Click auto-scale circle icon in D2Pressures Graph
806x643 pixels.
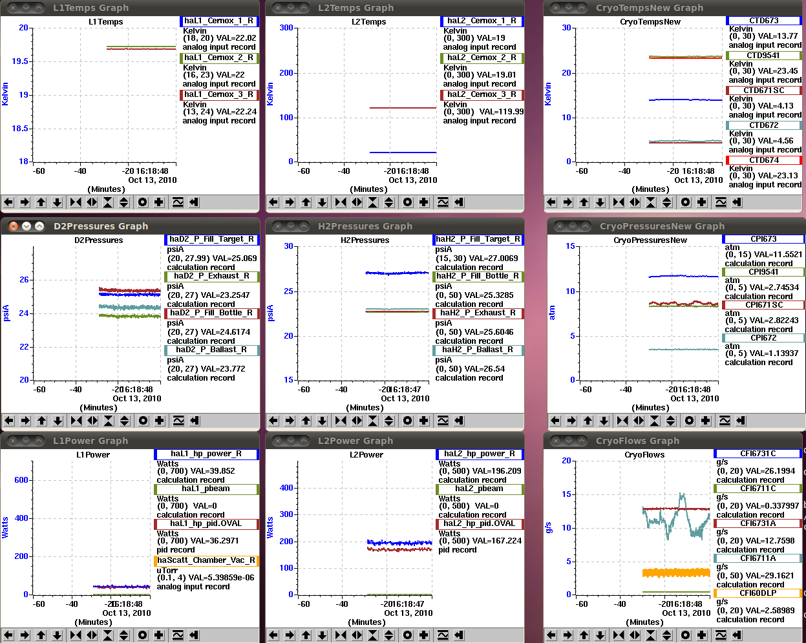pos(143,421)
